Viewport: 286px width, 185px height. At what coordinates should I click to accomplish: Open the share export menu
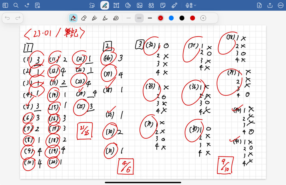270,5
